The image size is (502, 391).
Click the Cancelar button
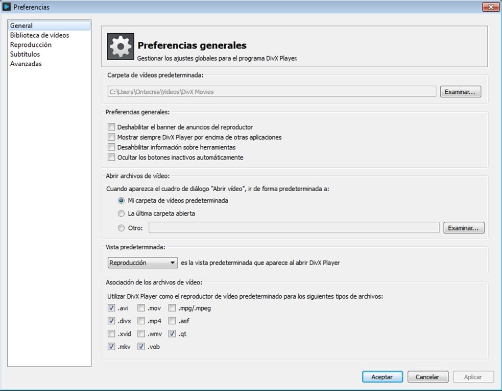[x=428, y=377]
